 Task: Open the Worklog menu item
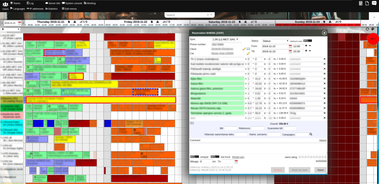[90, 3]
